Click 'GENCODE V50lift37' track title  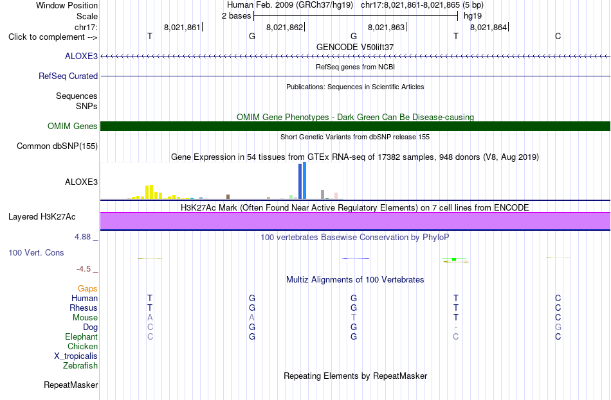pyautogui.click(x=355, y=47)
